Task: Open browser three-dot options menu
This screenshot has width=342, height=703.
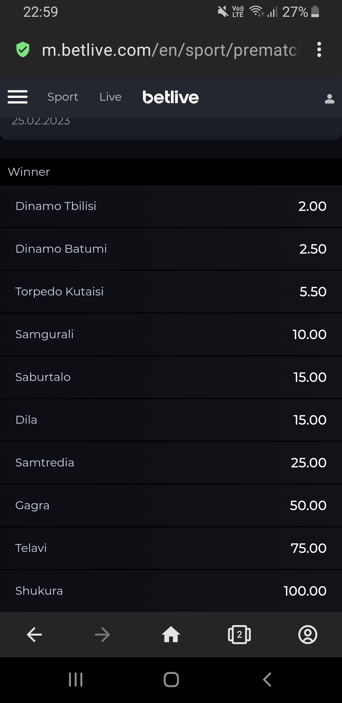Action: pos(319,50)
